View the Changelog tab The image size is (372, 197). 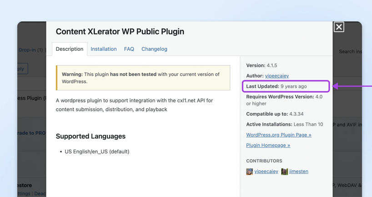155,49
